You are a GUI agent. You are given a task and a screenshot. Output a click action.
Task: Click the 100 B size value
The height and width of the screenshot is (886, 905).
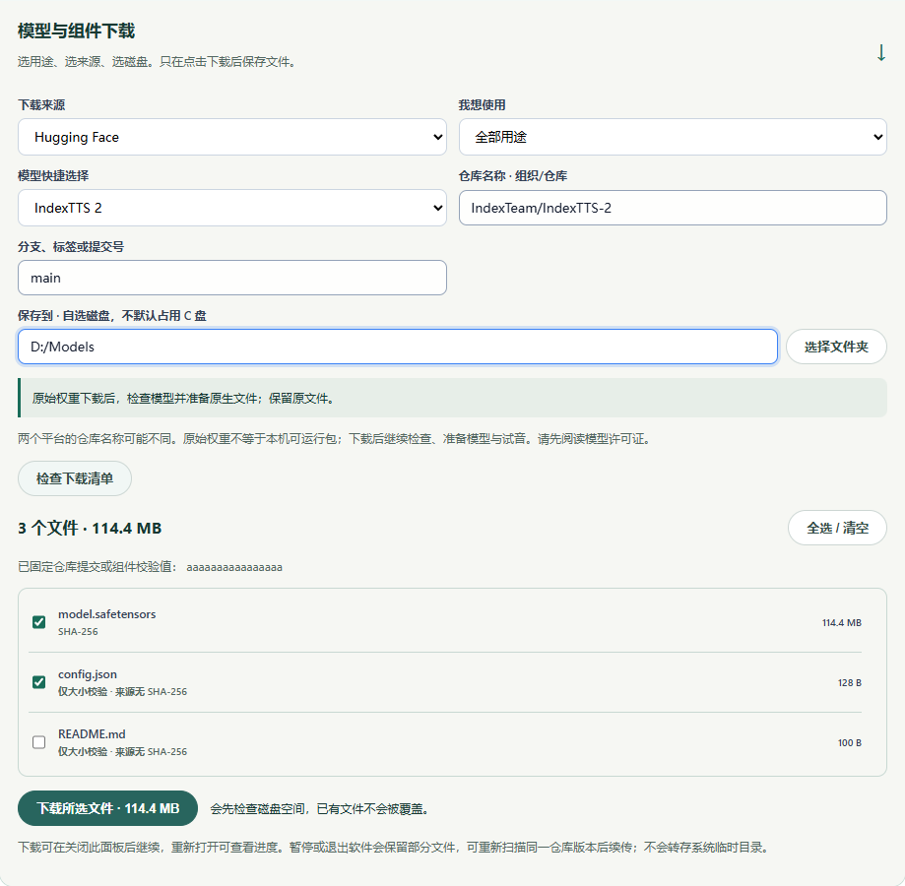[850, 743]
